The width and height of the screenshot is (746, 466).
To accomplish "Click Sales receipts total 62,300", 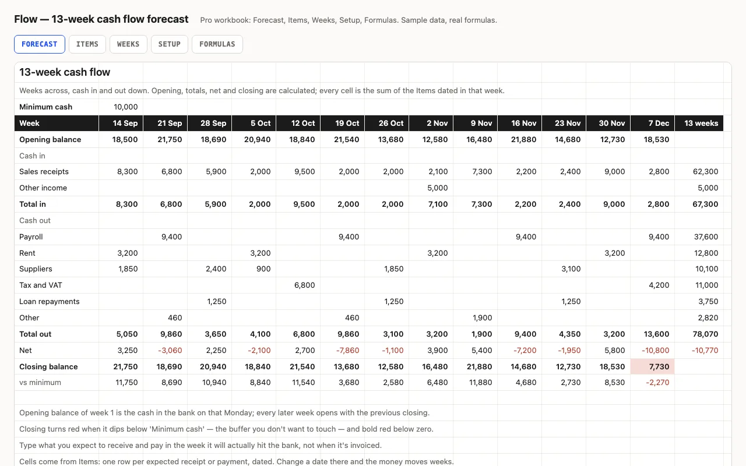I will pyautogui.click(x=699, y=172).
